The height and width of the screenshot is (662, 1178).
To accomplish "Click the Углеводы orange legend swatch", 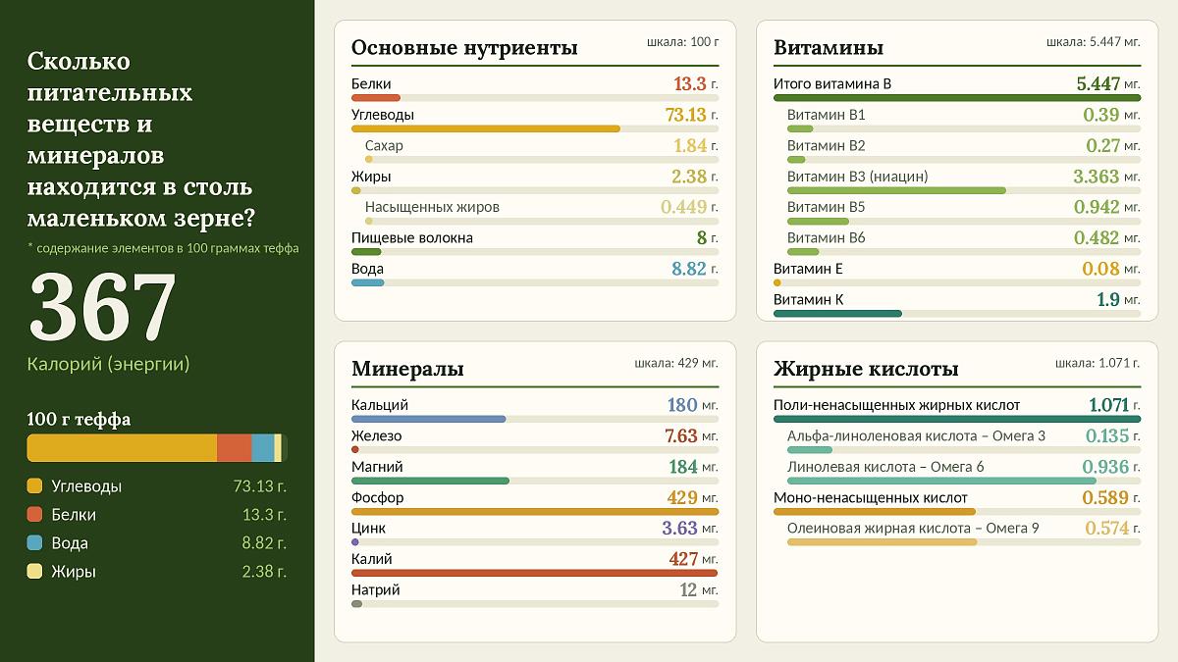I will (x=34, y=485).
